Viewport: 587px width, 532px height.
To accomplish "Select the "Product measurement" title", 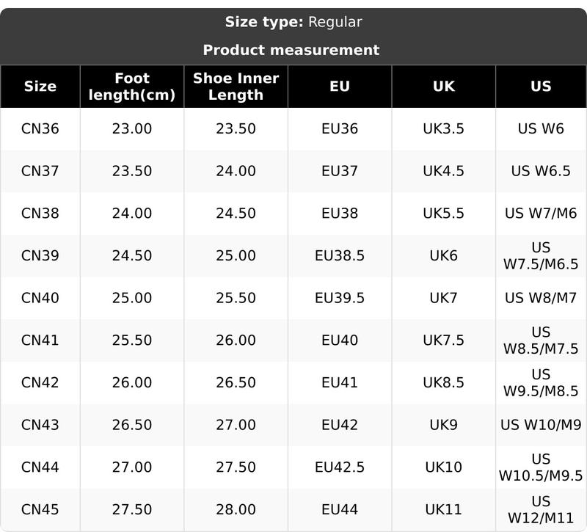I will pos(291,50).
